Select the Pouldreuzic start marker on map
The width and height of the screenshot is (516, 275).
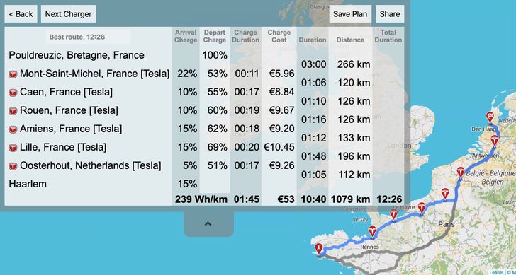click(x=319, y=249)
